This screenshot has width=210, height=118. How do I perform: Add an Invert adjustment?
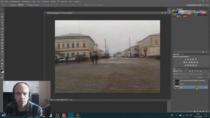click(185, 66)
